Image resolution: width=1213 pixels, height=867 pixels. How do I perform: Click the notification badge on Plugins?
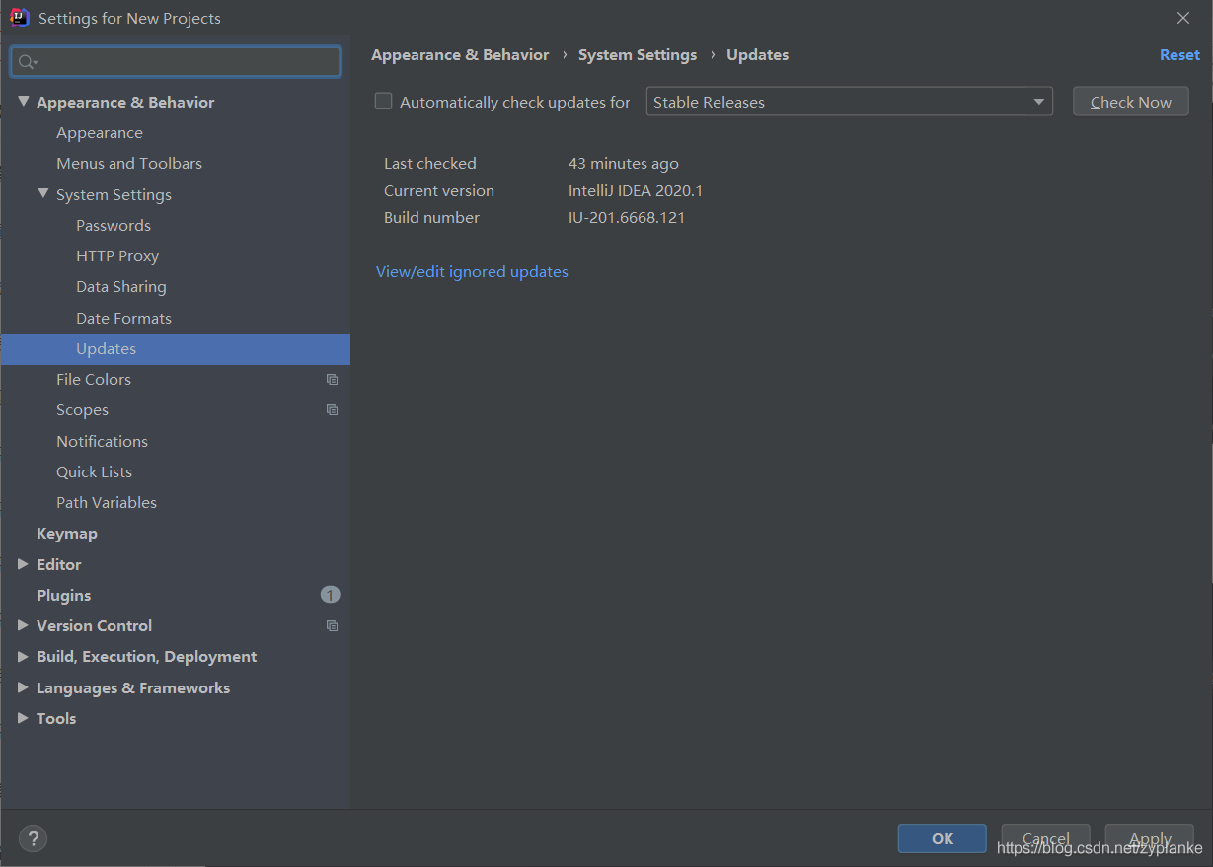(x=330, y=594)
